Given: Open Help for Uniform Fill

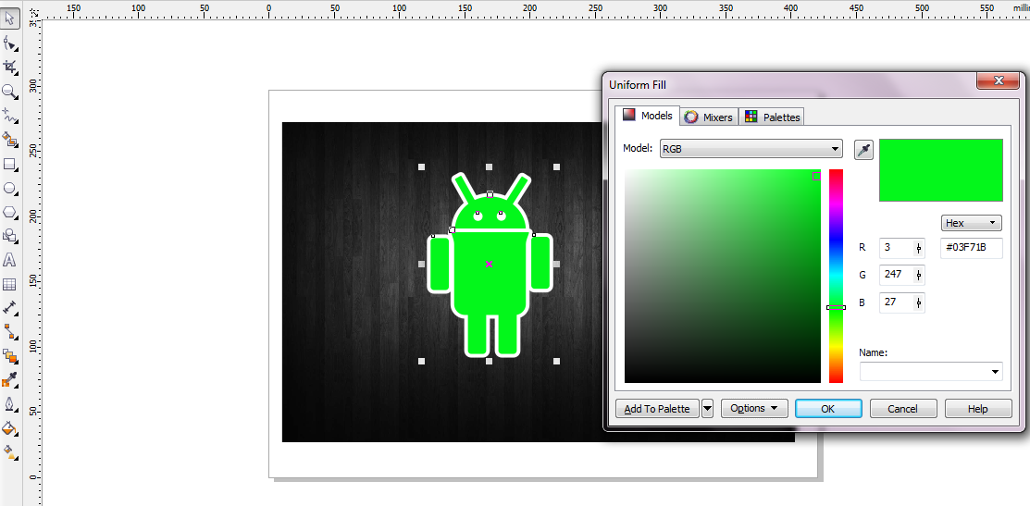Looking at the screenshot, I should pyautogui.click(x=977, y=408).
